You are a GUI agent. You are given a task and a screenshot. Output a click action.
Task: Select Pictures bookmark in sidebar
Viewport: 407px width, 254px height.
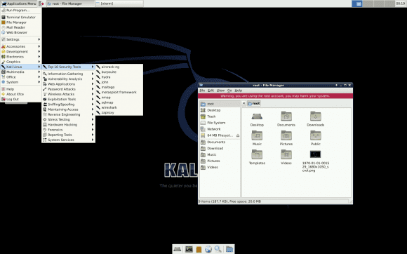click(220, 161)
